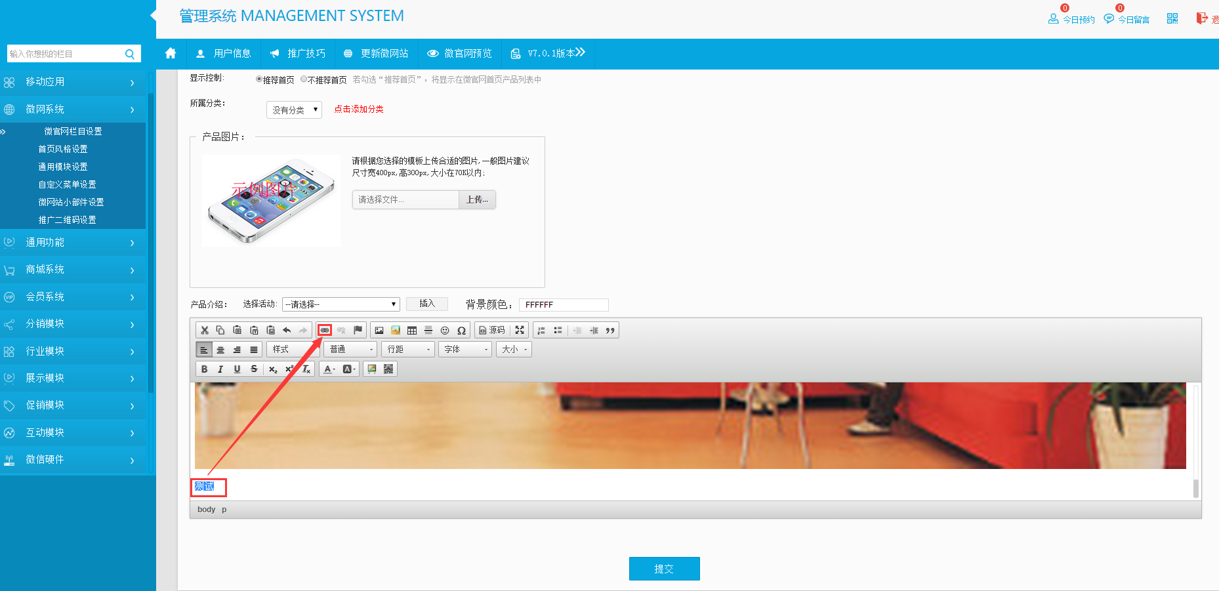The width and height of the screenshot is (1219, 591).
Task: Open the 用户信息 nav tab
Action: click(x=224, y=54)
